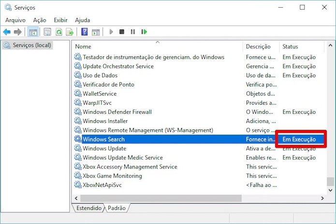Image resolution: width=336 pixels, height=224 pixels.
Task: Select the WalletService name
Action: (100, 94)
